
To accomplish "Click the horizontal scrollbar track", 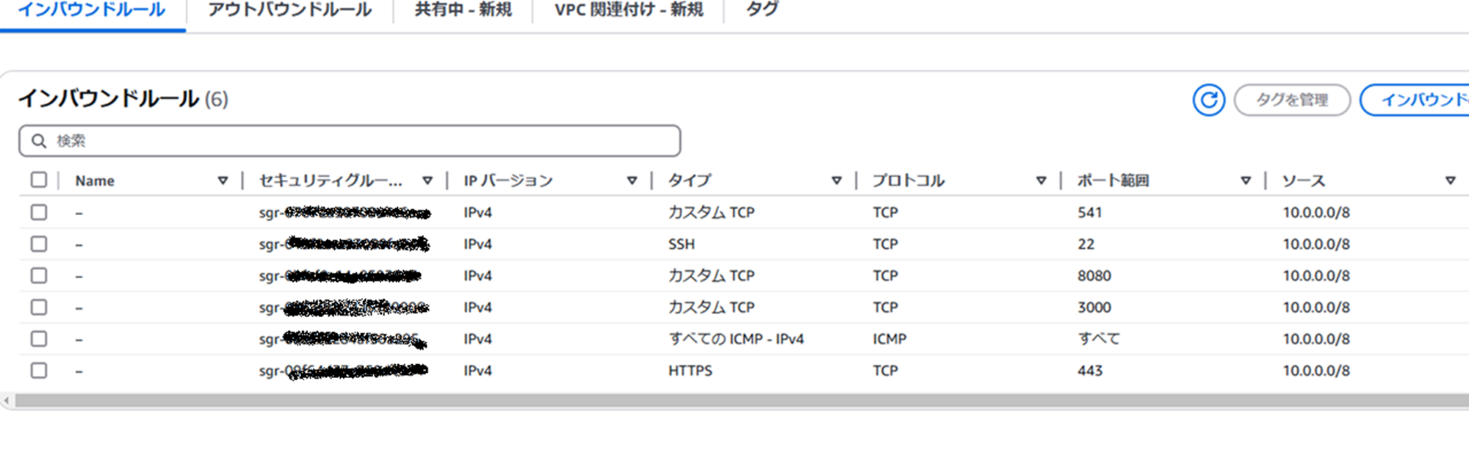I will coord(742,401).
